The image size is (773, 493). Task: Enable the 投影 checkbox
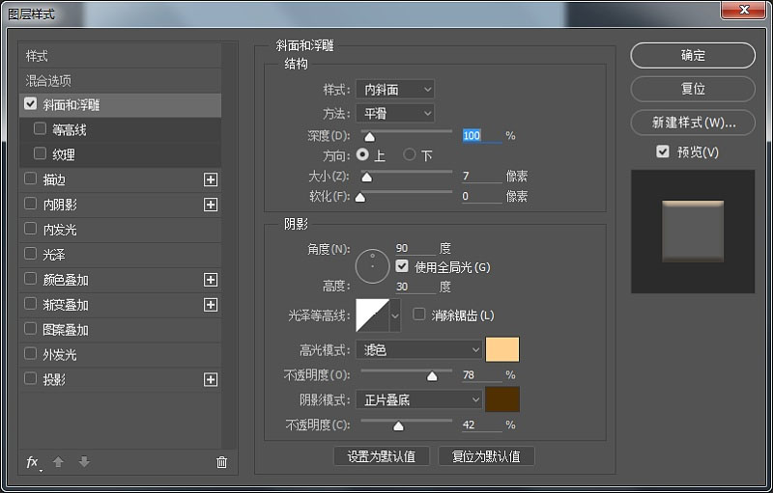click(31, 379)
